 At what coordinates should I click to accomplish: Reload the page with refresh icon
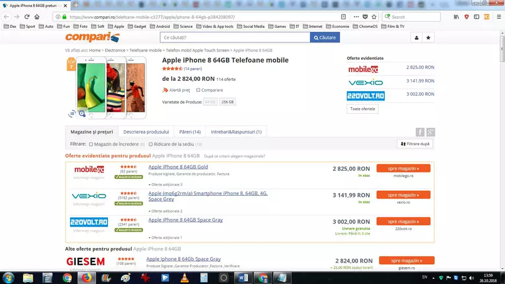pyautogui.click(x=27, y=17)
